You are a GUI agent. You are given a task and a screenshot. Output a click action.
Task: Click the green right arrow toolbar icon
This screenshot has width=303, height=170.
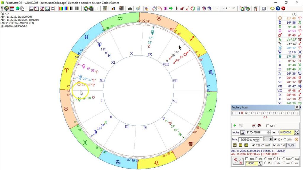[x=171, y=9]
